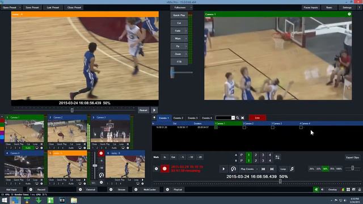The width and height of the screenshot is (363, 204).
Task: Click Add Input in the bottom bar
Action: pyautogui.click(x=11, y=189)
